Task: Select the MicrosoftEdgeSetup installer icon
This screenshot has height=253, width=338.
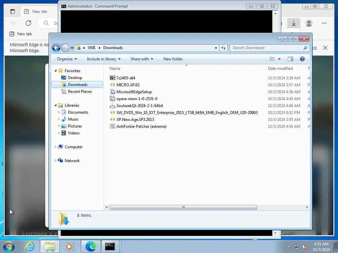Action: point(112,92)
